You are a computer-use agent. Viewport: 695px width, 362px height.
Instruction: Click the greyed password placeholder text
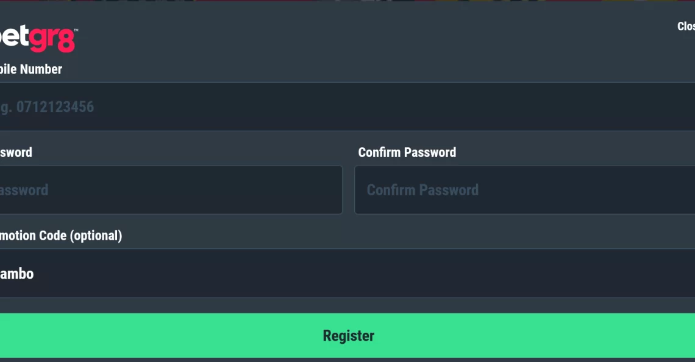[24, 190]
